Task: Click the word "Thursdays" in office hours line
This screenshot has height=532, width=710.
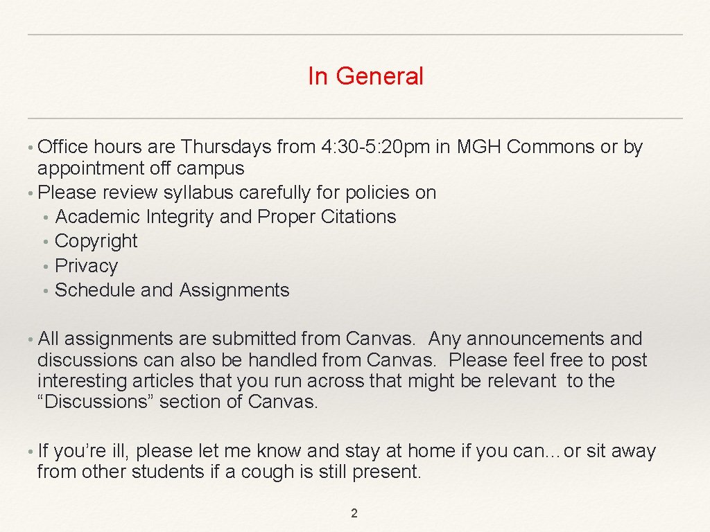Action: click(226, 147)
